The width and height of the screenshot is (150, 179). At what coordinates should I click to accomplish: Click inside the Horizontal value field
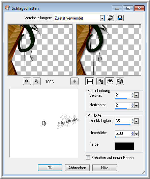pos(123,105)
